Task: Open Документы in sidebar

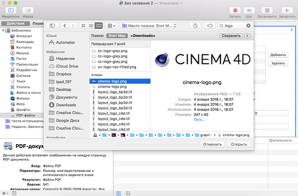Action: (x=63, y=97)
